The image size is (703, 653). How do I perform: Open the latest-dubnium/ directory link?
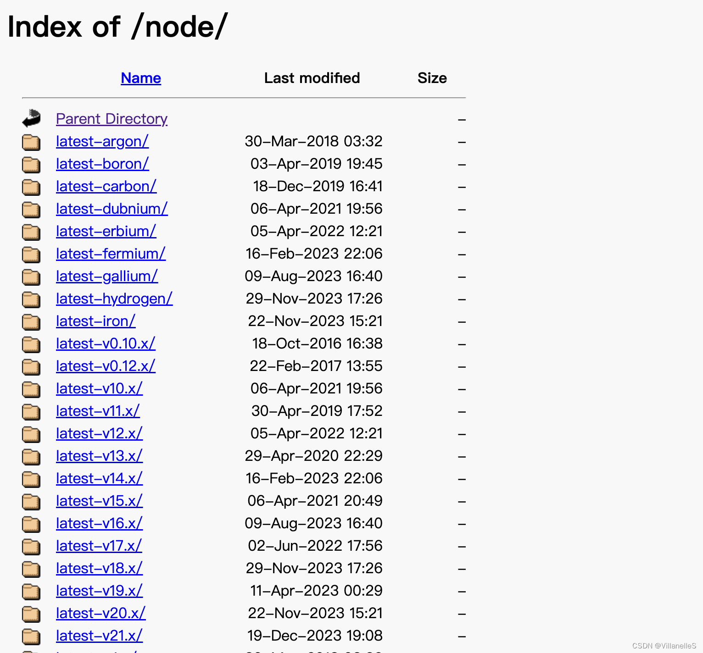[112, 209]
